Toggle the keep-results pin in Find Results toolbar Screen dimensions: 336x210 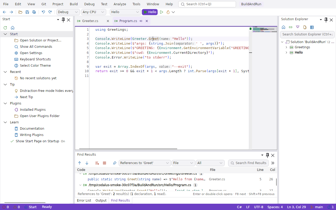coord(115,163)
